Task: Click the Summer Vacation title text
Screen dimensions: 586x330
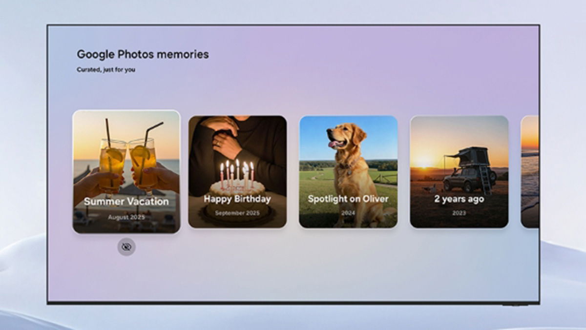Action: tap(126, 201)
